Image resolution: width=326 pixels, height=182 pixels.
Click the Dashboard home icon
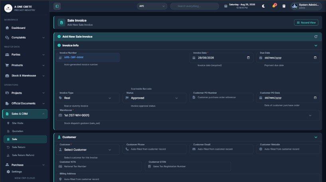(x=7, y=28)
